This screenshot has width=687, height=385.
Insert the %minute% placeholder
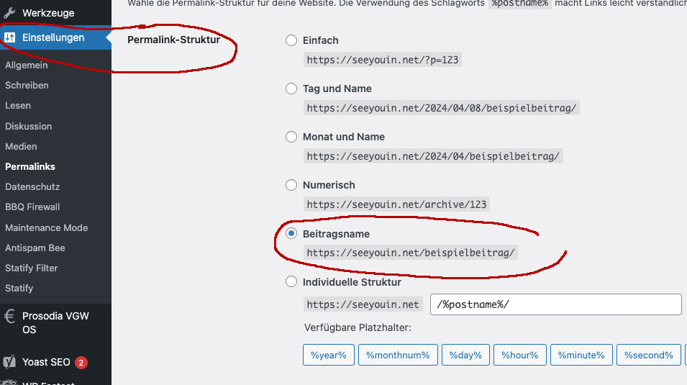pyautogui.click(x=581, y=355)
